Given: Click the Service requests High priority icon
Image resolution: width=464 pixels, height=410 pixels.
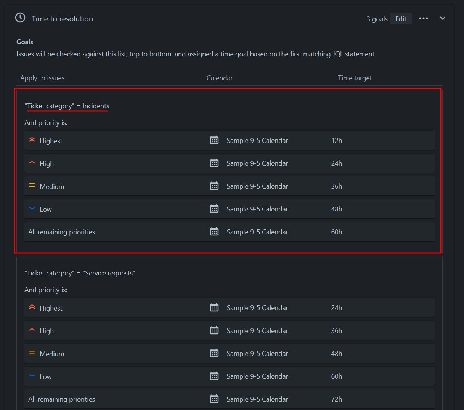Looking at the screenshot, I should (x=32, y=330).
